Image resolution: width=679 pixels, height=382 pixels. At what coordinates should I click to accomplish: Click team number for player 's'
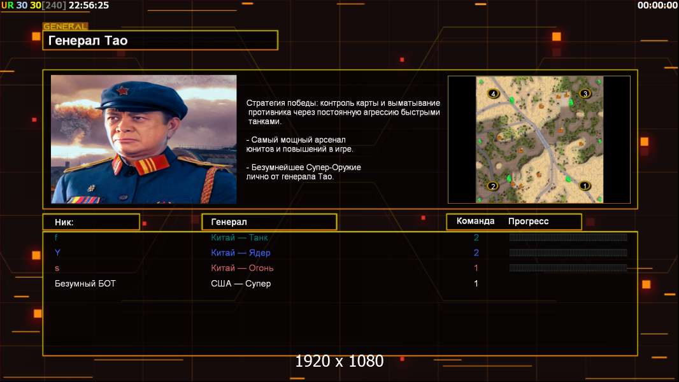coord(476,268)
